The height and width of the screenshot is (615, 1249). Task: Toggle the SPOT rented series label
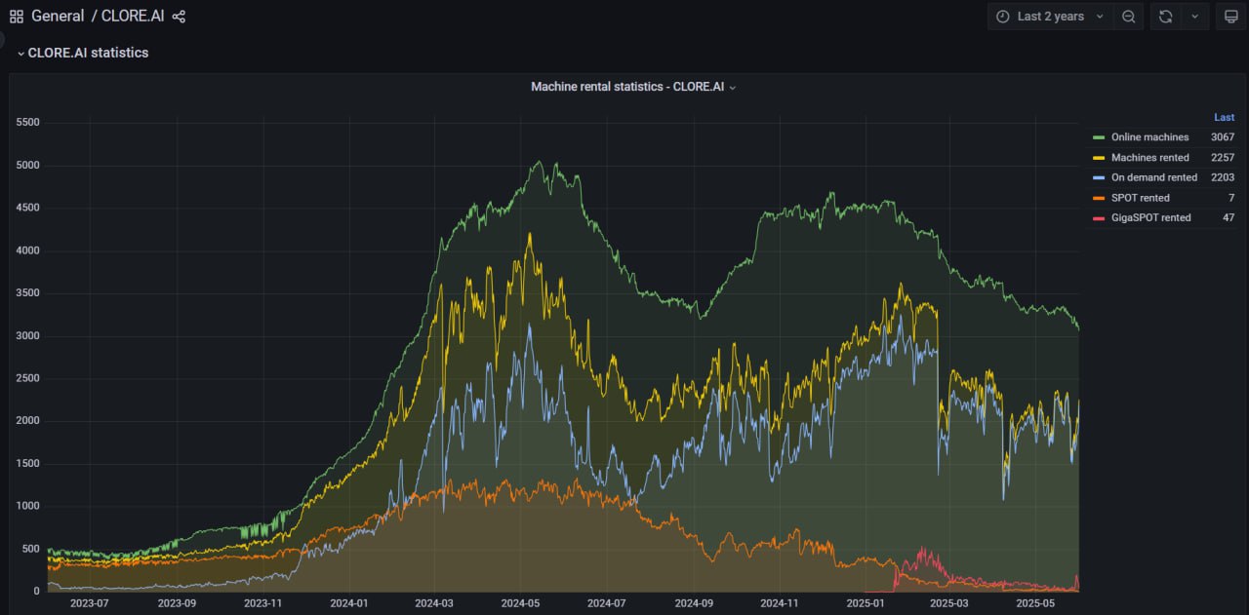[x=1141, y=198]
